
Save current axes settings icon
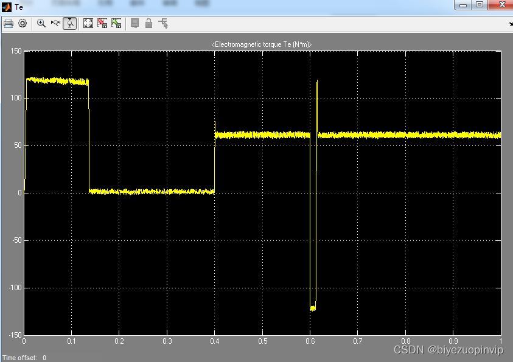click(102, 23)
